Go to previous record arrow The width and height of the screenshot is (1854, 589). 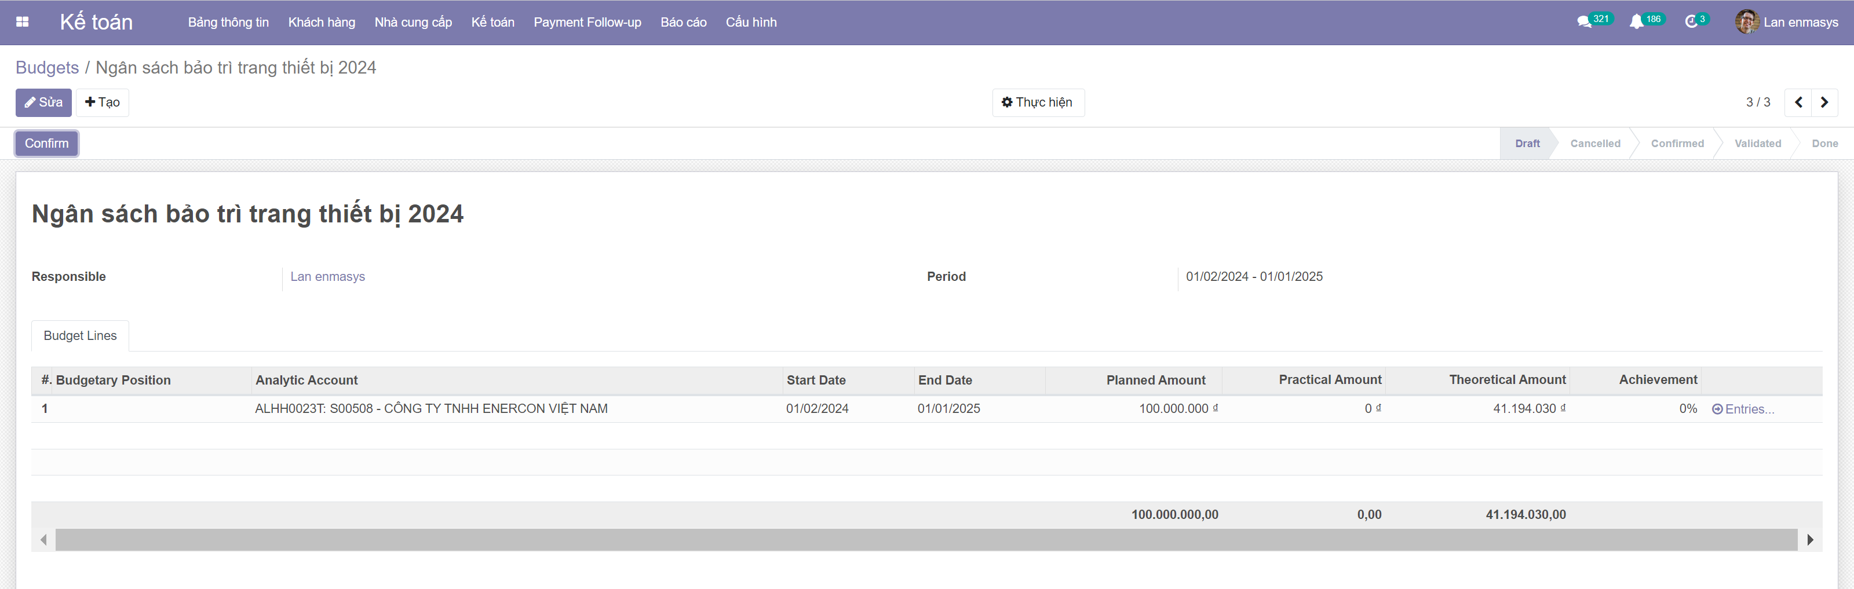point(1798,103)
